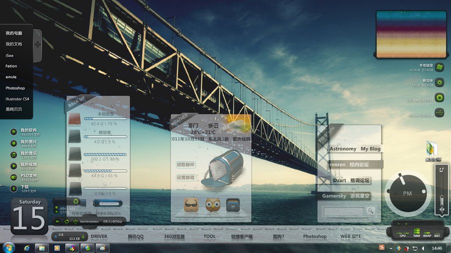Click the Windows logo 本地磁盘 drive icon
451x253 pixels.
click(439, 67)
